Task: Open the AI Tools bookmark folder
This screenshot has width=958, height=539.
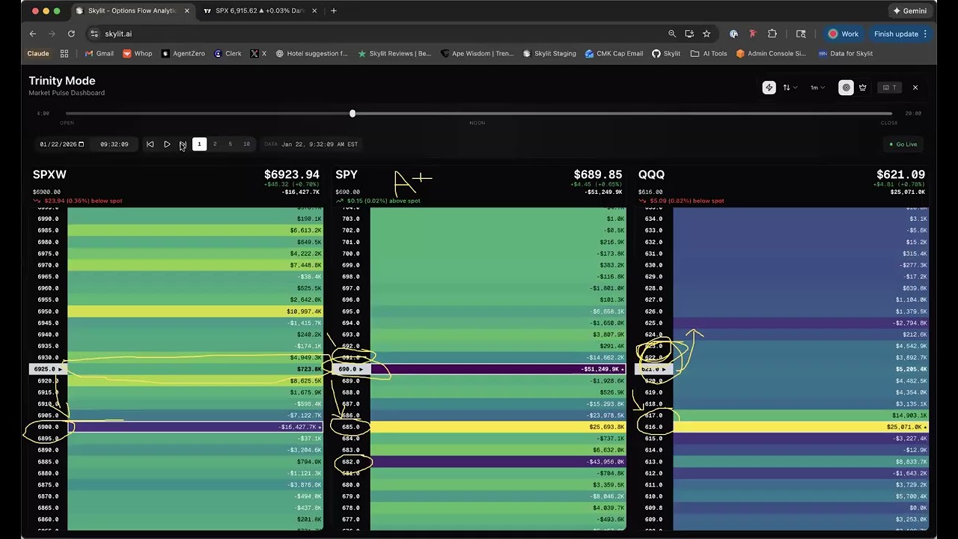Action: pyautogui.click(x=709, y=54)
